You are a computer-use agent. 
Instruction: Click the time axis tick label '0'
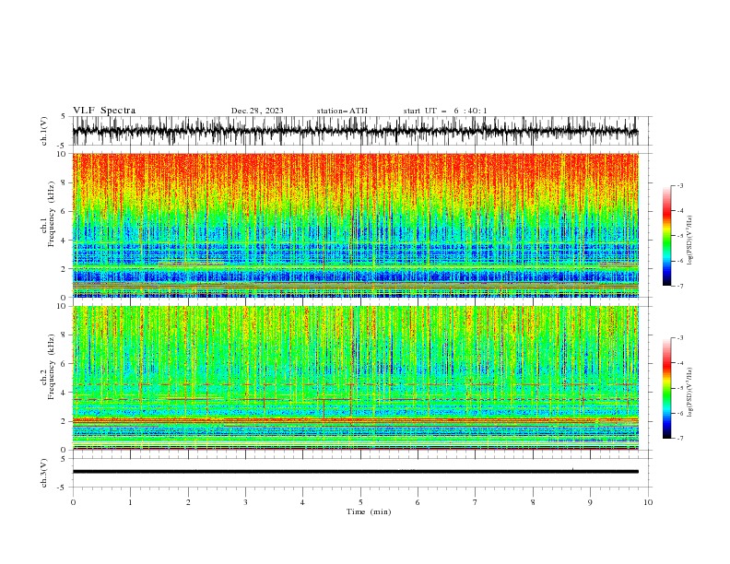coord(73,502)
